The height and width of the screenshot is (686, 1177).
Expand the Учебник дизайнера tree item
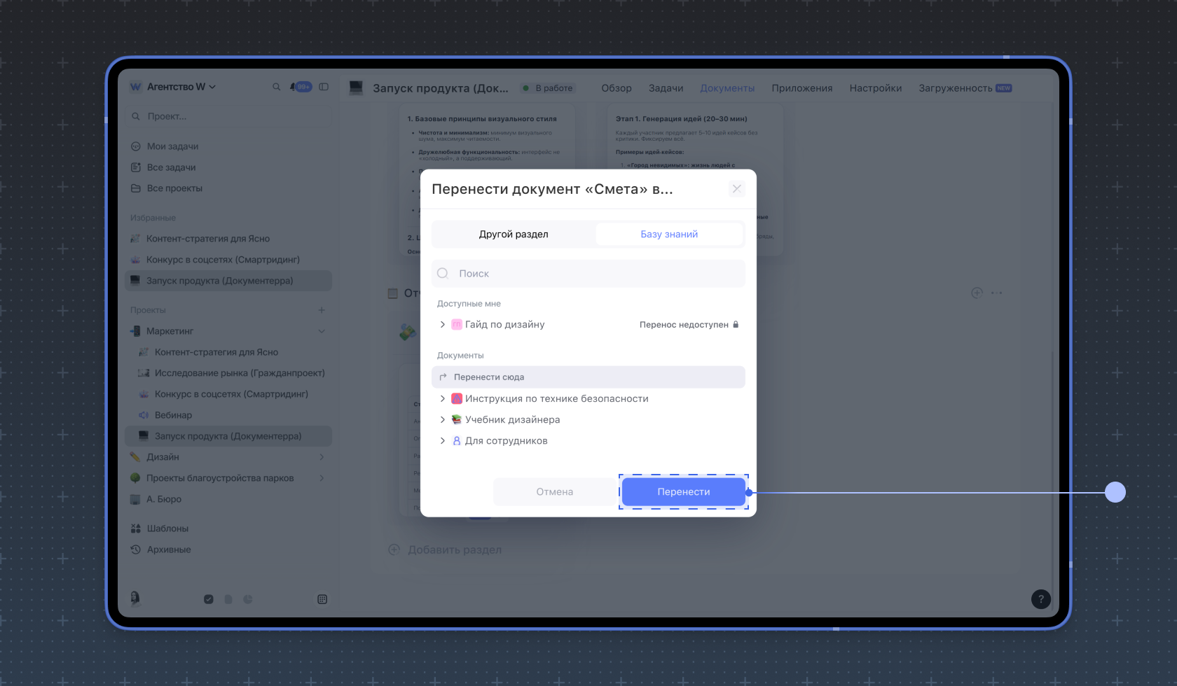point(442,420)
